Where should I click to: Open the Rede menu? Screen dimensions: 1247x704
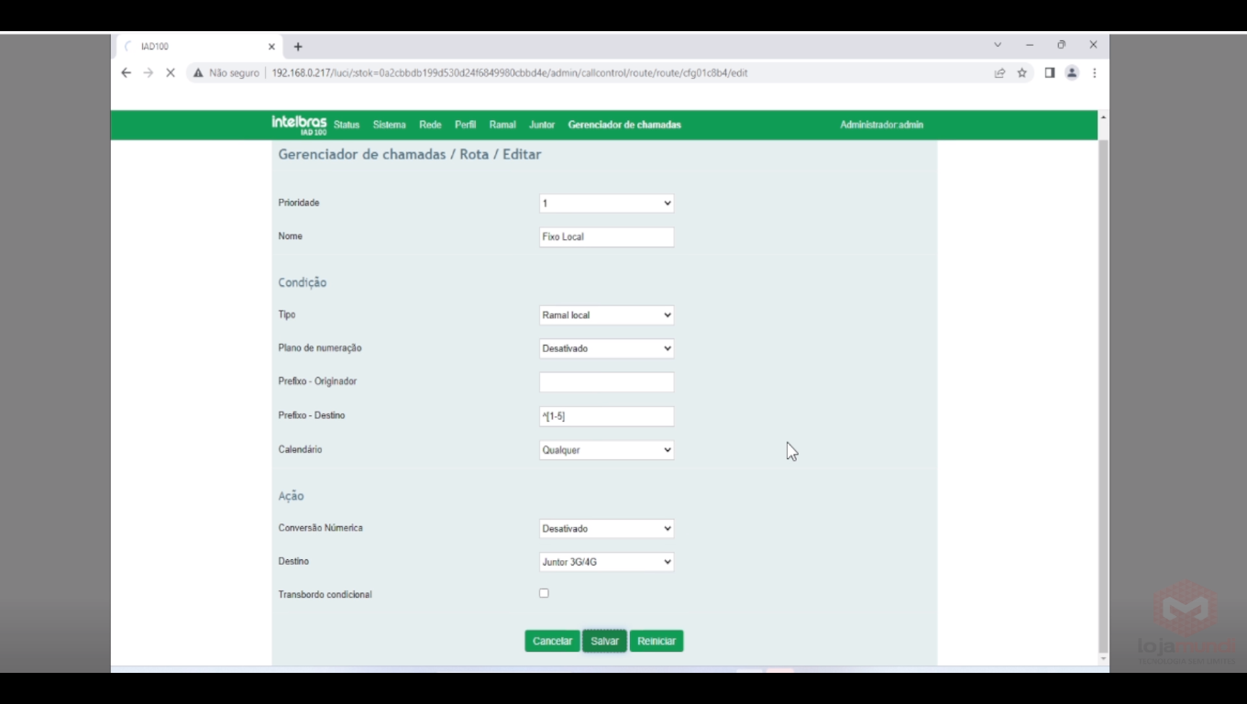(x=430, y=125)
